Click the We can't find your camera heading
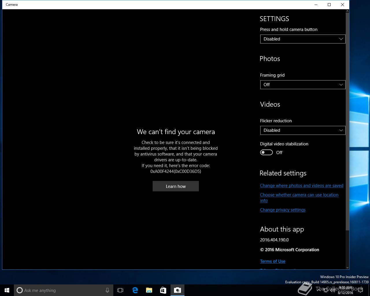370x296 pixels. pos(176,132)
